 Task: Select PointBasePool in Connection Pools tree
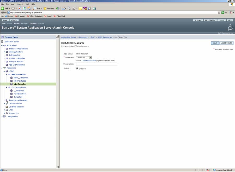(x=20, y=94)
